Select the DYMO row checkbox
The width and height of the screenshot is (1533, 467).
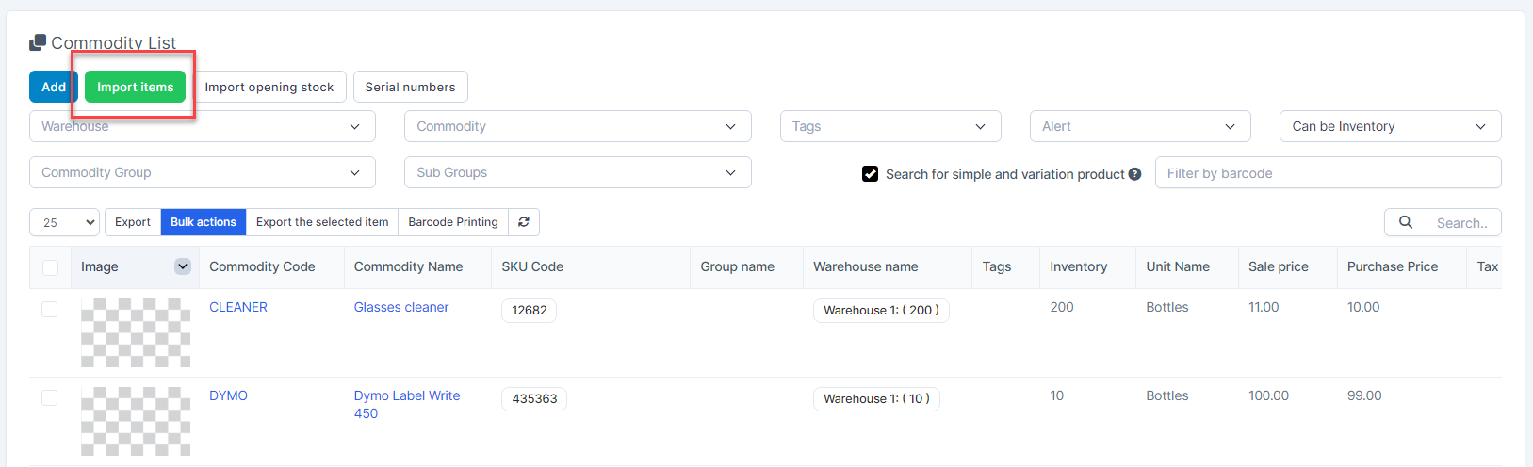(x=50, y=398)
